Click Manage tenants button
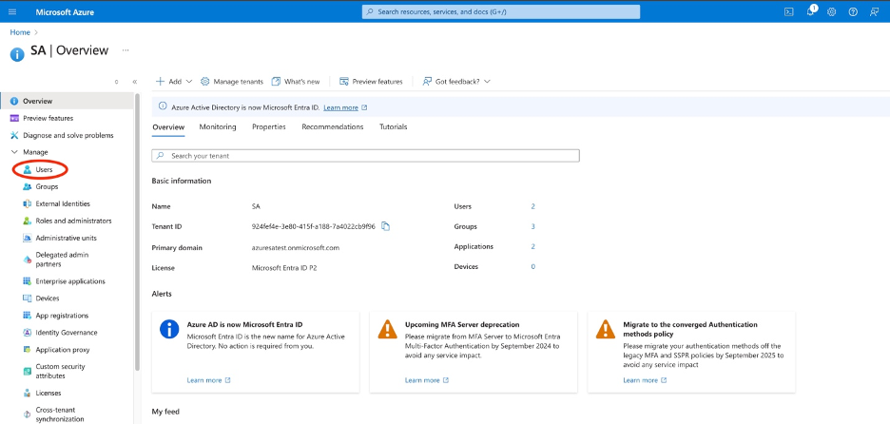Screen dimensions: 890x424 click(232, 82)
